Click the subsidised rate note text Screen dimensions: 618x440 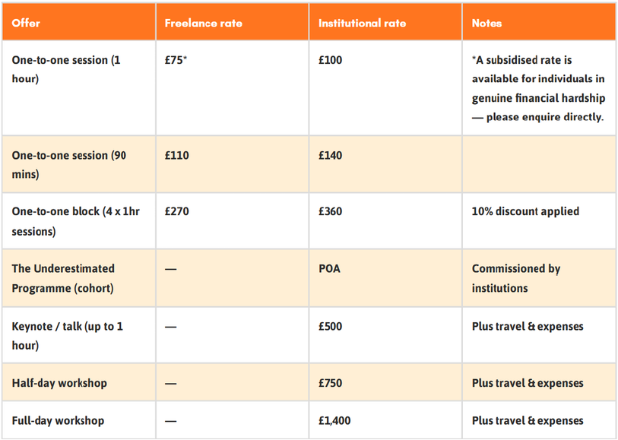click(537, 88)
